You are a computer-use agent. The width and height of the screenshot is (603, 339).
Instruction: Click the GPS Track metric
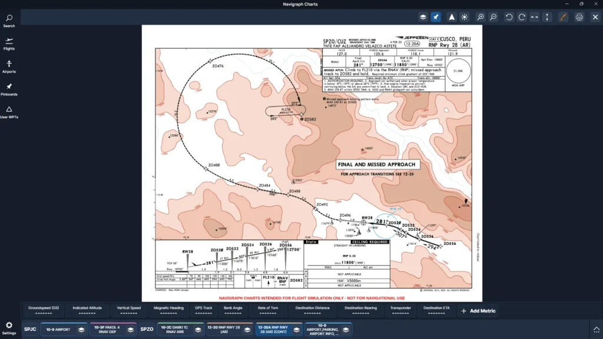click(x=203, y=311)
